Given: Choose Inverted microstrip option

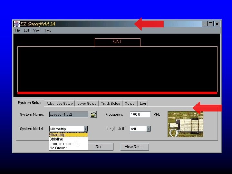Looking at the screenshot, I should tap(69, 143).
